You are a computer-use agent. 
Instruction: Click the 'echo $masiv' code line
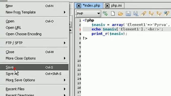pos(127,29)
